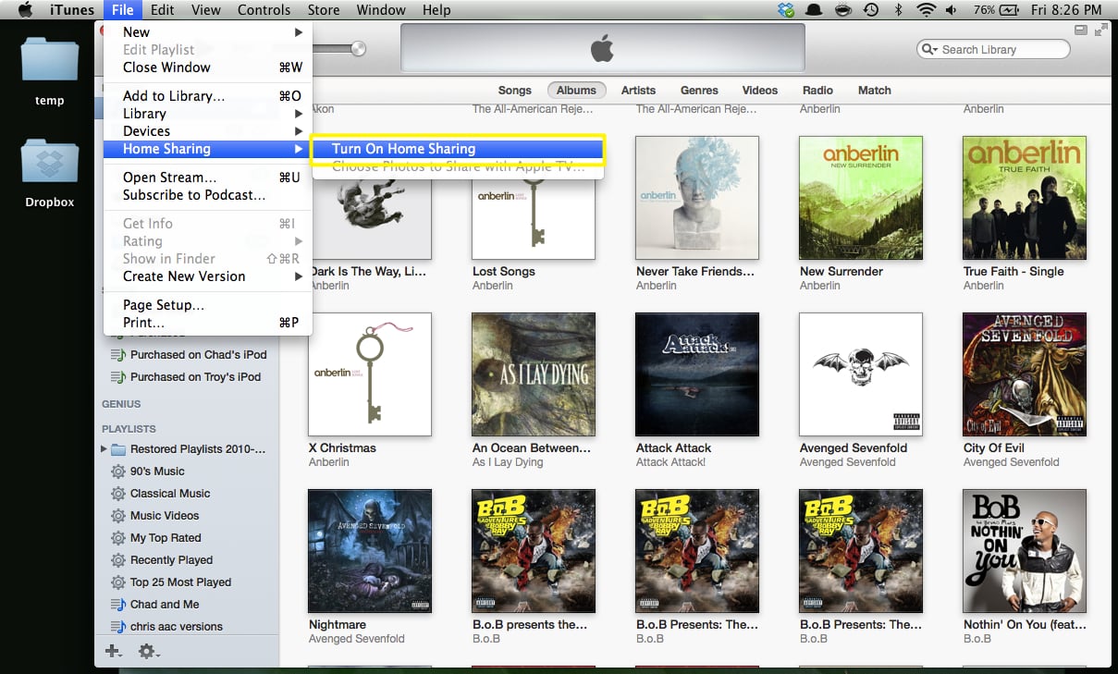The height and width of the screenshot is (674, 1118).
Task: Expand Restored Playlists folder triangle
Action: (104, 449)
